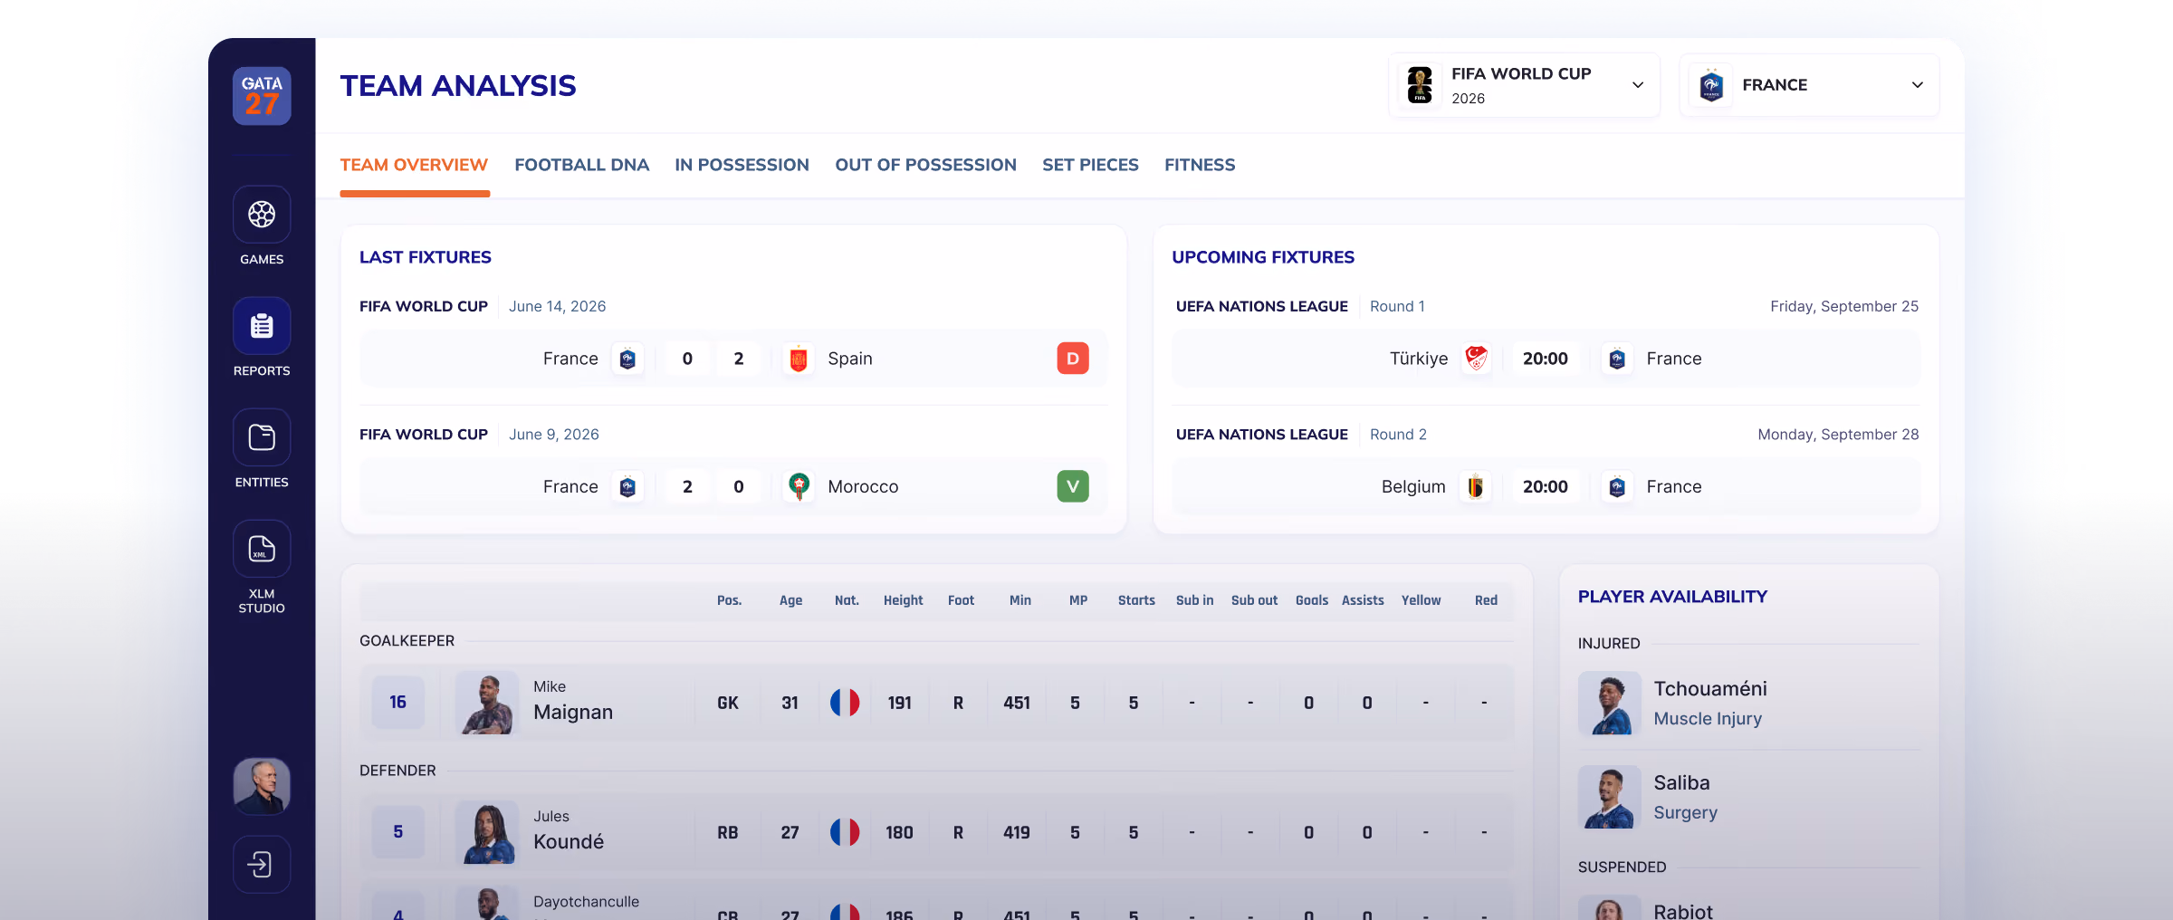The height and width of the screenshot is (920, 2173).
Task: Sort table by Starts column
Action: tap(1136, 600)
